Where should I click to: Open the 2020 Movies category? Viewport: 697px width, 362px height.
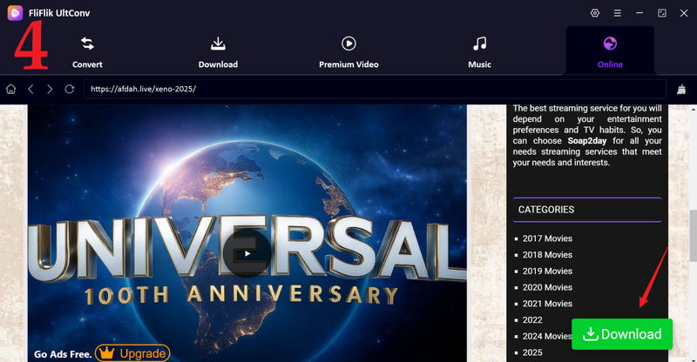point(547,287)
